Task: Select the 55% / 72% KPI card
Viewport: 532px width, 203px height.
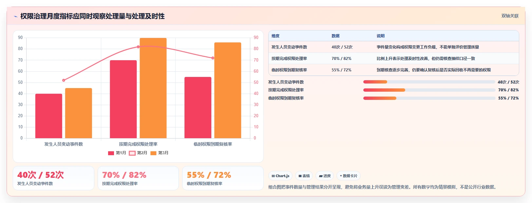Action: point(223,178)
